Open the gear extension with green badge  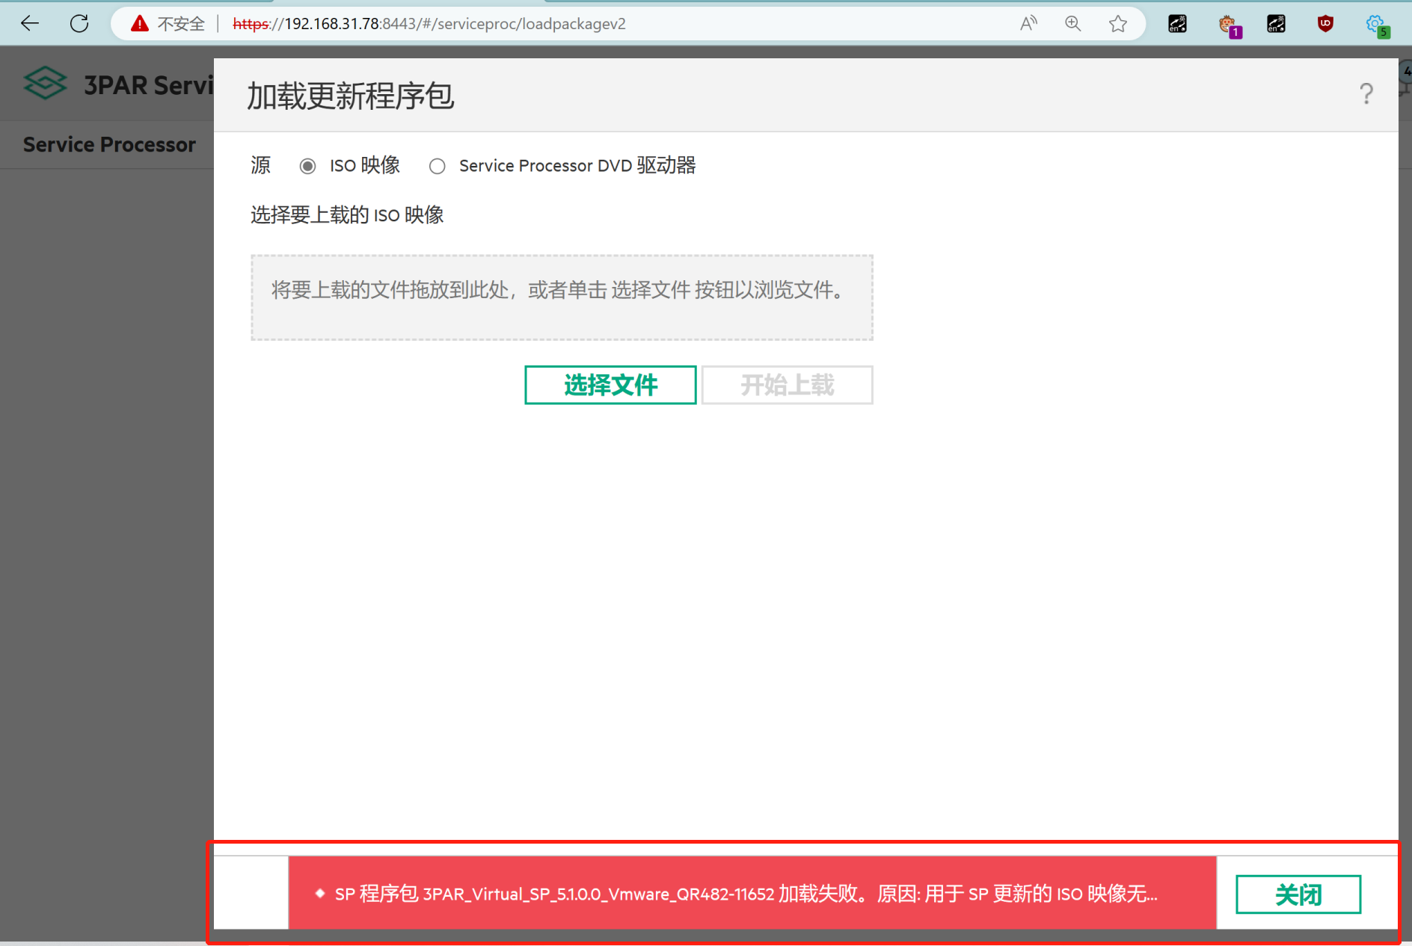point(1376,25)
